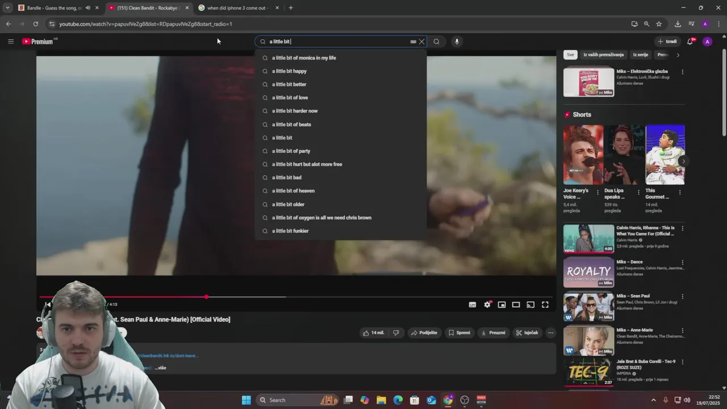Viewport: 727px width, 409px height.
Task: Select the 'Iz serije' chip
Action: point(641,55)
